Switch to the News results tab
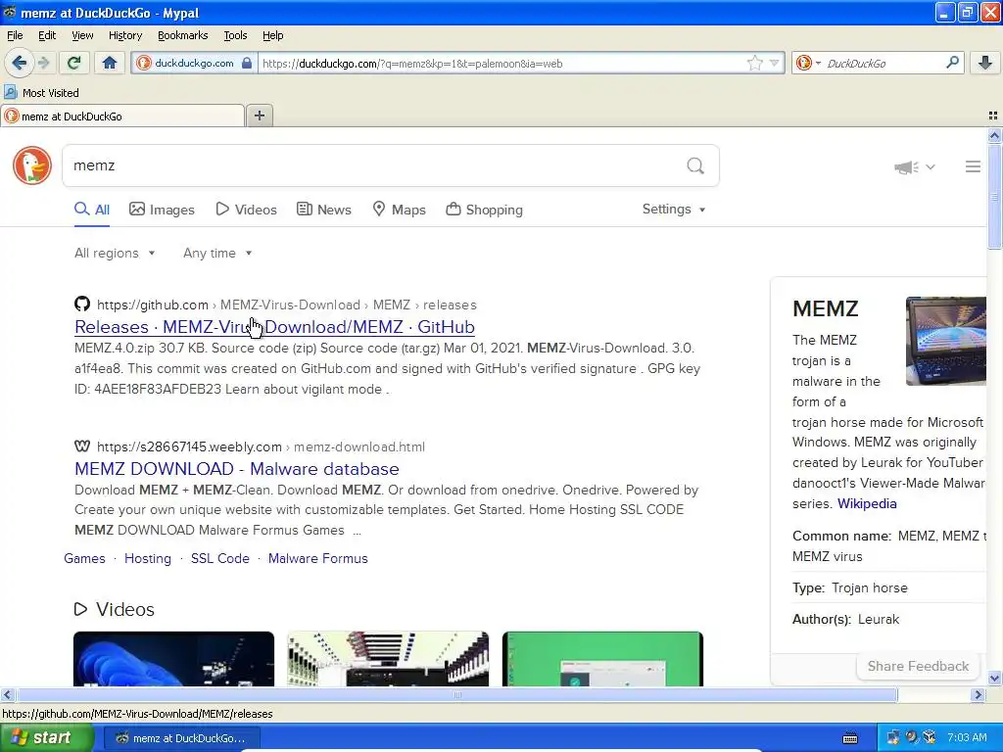Screen dimensions: 1003x752 tap(324, 210)
